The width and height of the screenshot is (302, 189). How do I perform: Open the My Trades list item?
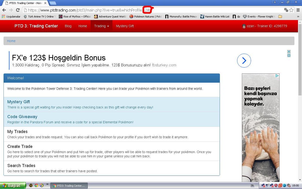point(112,134)
